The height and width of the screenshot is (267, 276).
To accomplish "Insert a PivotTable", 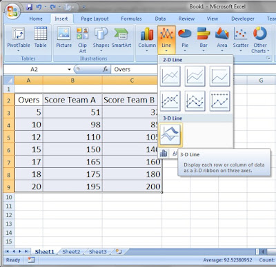I will click(x=19, y=39).
